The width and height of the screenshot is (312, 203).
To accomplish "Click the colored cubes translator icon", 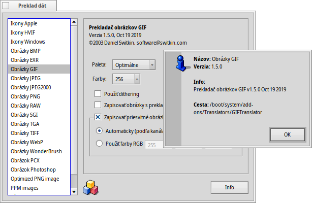I will point(90,187).
